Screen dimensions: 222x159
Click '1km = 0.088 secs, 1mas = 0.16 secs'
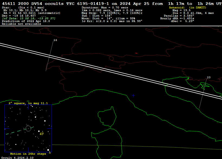(112, 10)
